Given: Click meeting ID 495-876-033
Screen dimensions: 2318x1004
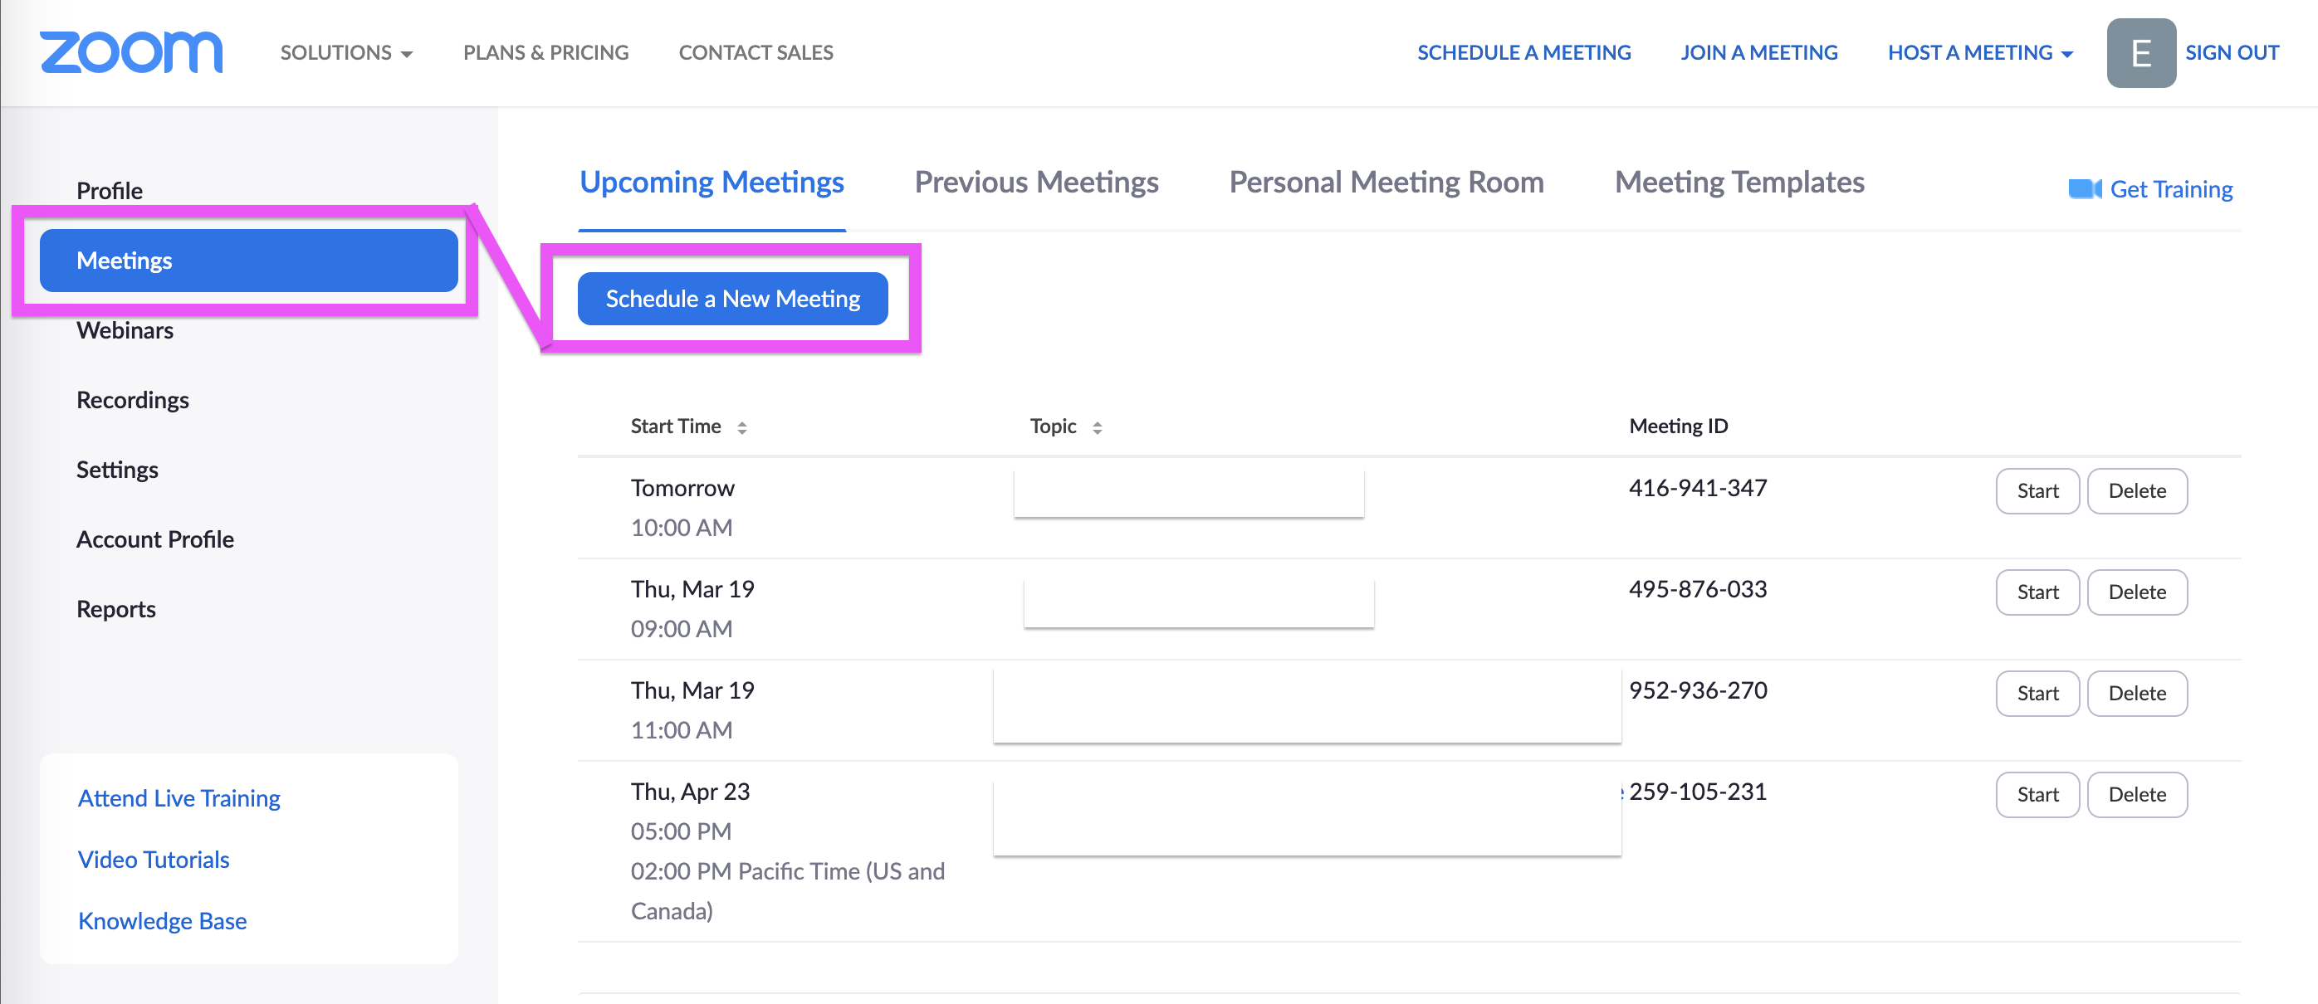Looking at the screenshot, I should click(1697, 589).
